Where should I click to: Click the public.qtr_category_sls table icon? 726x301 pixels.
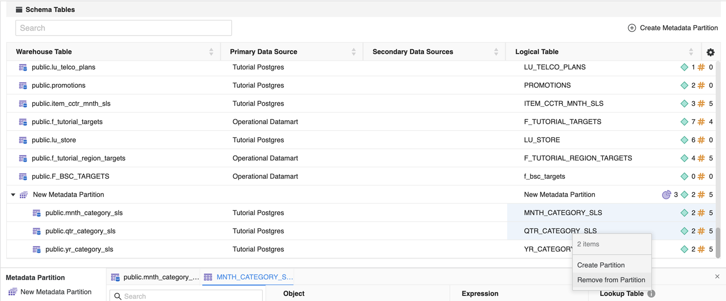(x=37, y=231)
